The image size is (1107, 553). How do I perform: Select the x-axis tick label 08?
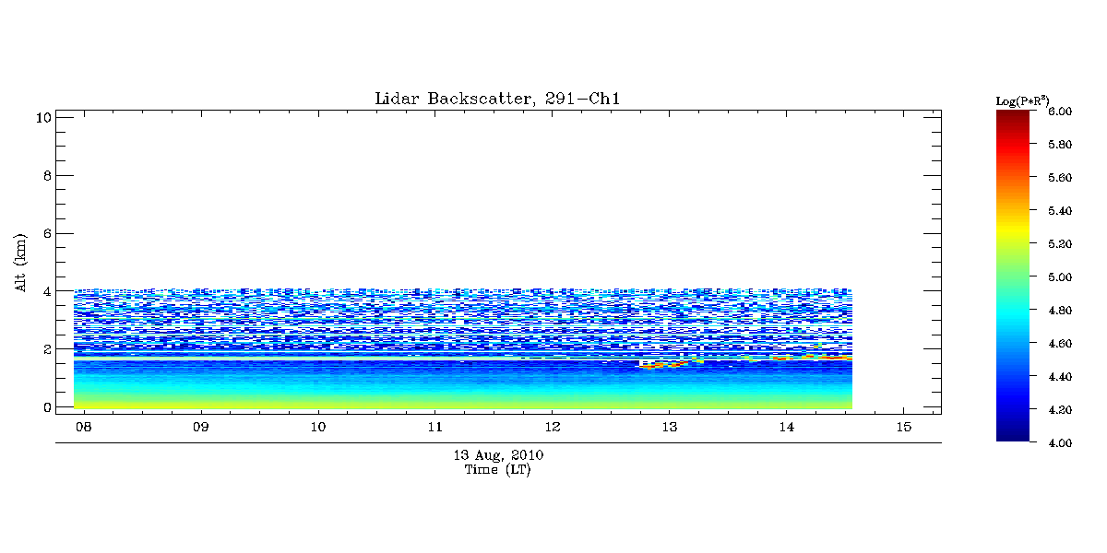click(84, 428)
